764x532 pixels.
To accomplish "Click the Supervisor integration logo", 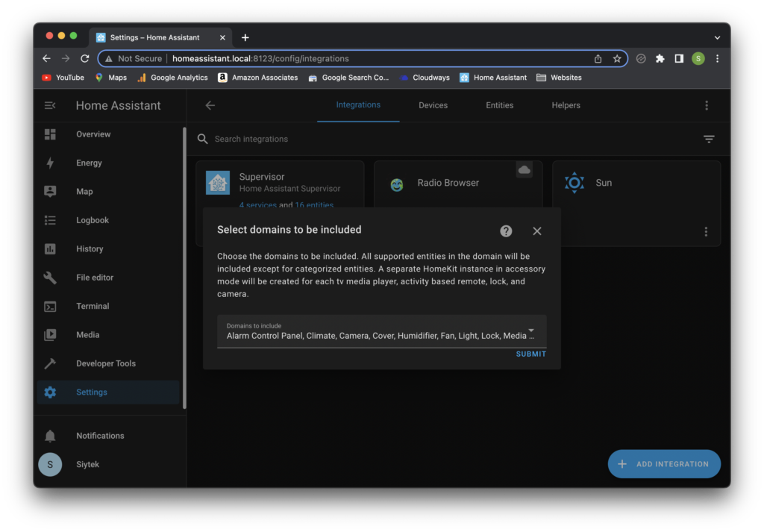I will coord(218,184).
